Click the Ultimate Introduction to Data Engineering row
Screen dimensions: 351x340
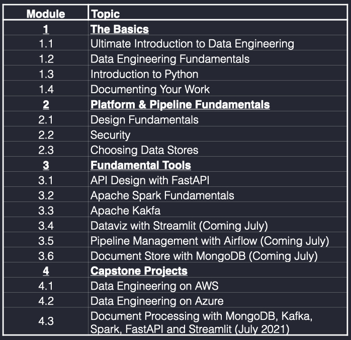(175, 43)
